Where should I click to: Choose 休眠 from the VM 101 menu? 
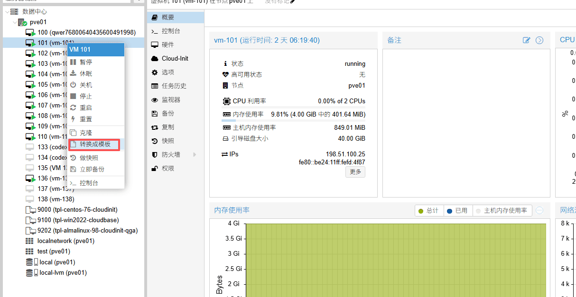pos(95,73)
